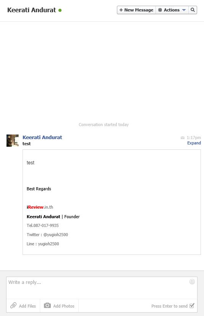Click the Add Files label
The width and height of the screenshot is (204, 316).
coord(28,306)
